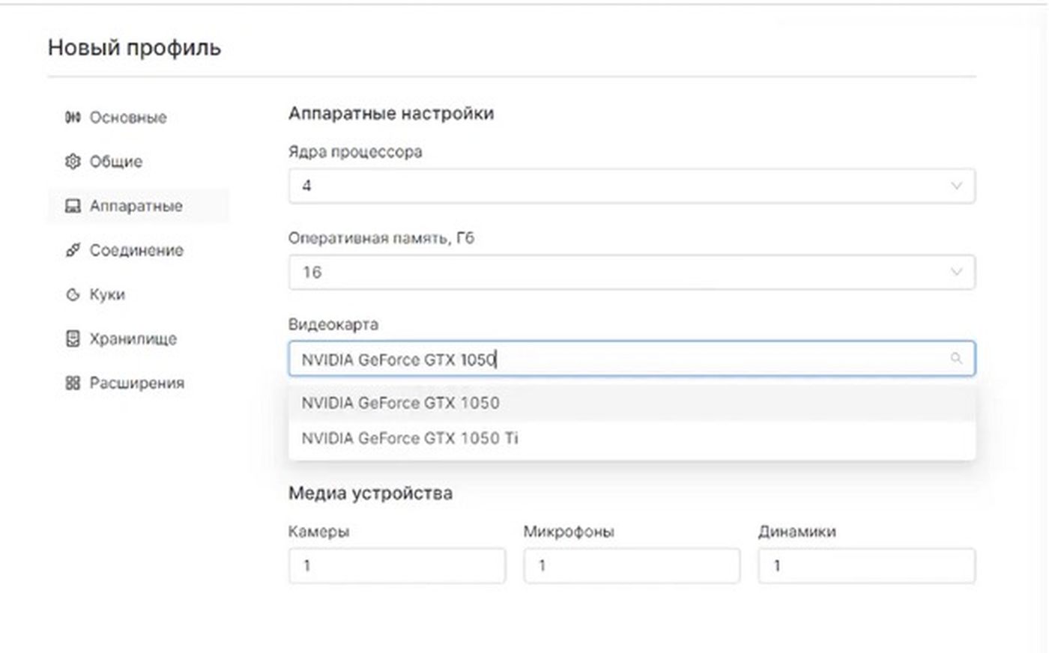The width and height of the screenshot is (1049, 653).
Task: Click the Аппаратные настройки heading
Action: [391, 114]
